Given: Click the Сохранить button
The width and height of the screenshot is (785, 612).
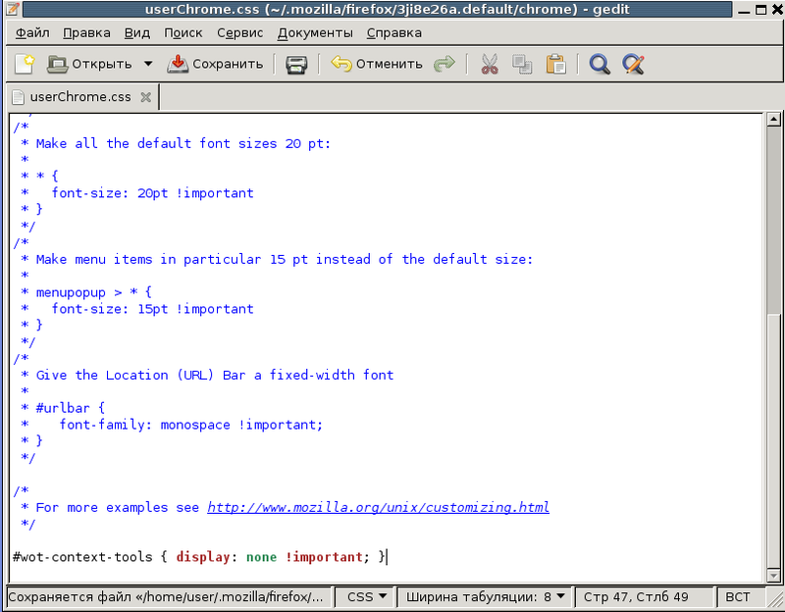Looking at the screenshot, I should pyautogui.click(x=216, y=65).
